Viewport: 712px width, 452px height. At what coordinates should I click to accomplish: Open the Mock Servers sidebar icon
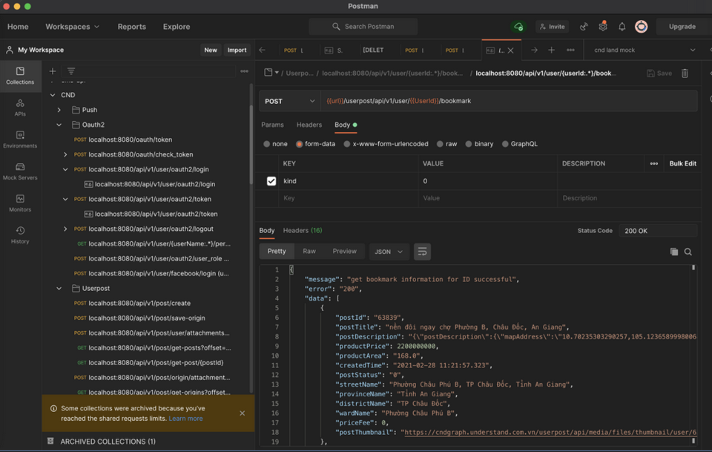pos(20,171)
